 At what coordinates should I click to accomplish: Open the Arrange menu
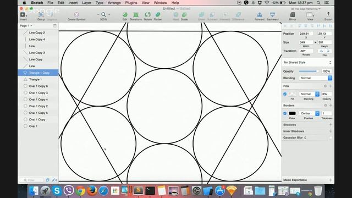(114, 3)
